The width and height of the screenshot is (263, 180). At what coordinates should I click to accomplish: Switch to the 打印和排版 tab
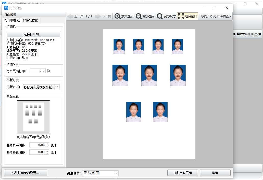(x=12, y=20)
